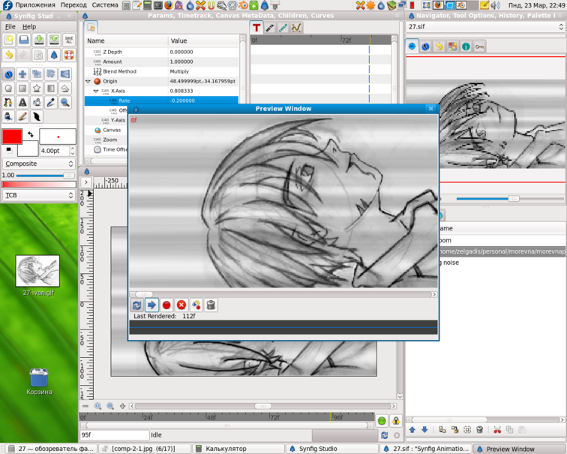The width and height of the screenshot is (567, 454).
Task: Stop rendering with red X in Preview Window
Action: (x=181, y=305)
